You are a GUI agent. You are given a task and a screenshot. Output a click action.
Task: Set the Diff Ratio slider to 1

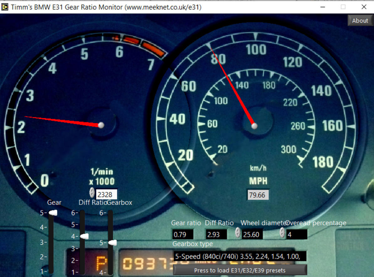(82, 272)
